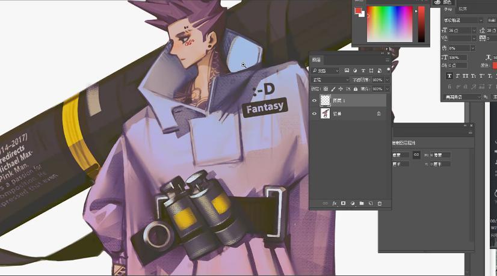The image size is (497, 276).
Task: Select Layer 1 transparent thumbnail
Action: click(325, 100)
